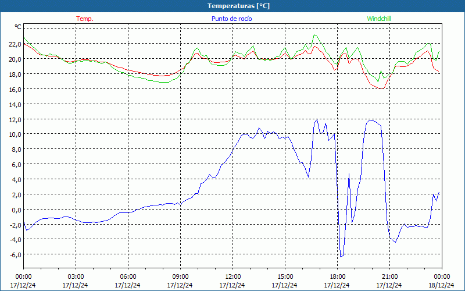Click the "18,0" y-axis value

pyautogui.click(x=15, y=74)
